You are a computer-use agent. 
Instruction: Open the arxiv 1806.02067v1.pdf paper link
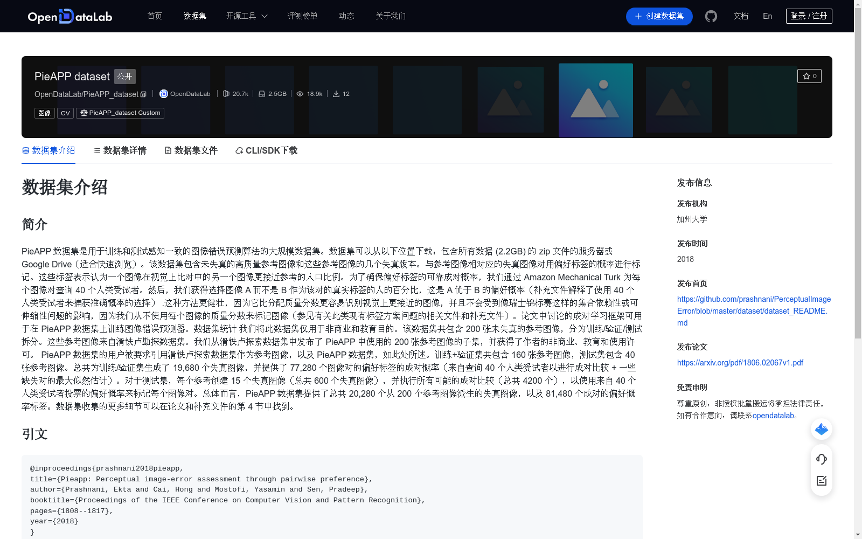[740, 363]
